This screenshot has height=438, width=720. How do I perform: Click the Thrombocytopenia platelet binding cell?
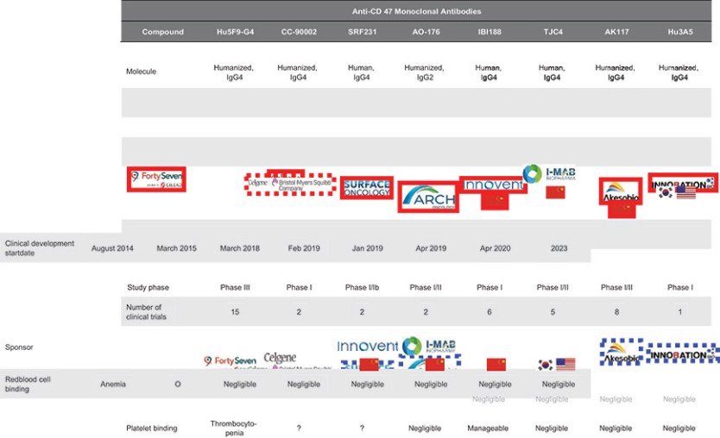pos(236,428)
